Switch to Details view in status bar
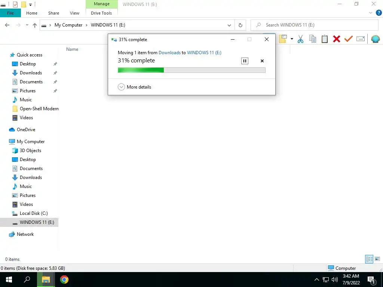This screenshot has width=383, height=287. point(369,259)
